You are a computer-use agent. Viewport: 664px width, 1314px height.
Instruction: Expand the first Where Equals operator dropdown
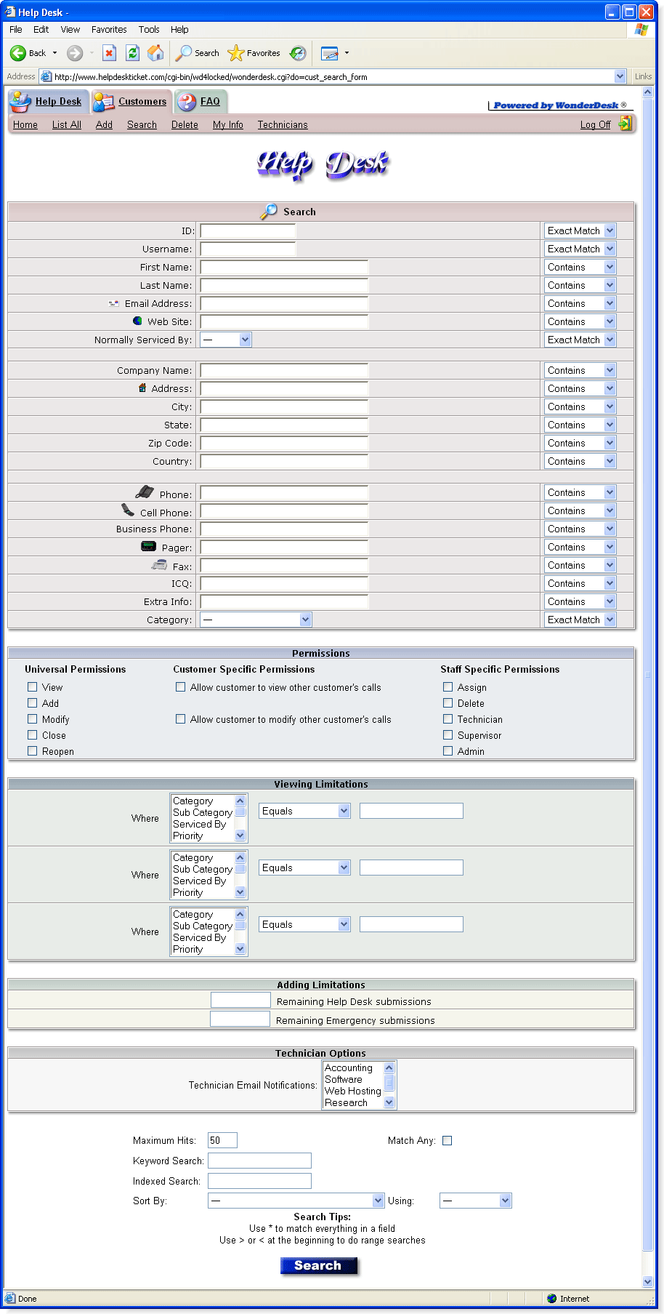tap(304, 811)
